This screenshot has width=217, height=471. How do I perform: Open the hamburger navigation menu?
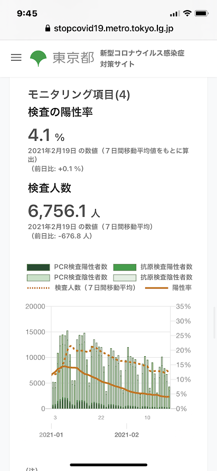click(16, 58)
